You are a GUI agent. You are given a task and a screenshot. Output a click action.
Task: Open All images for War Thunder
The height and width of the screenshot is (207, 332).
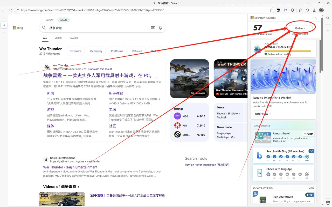tap(198, 93)
